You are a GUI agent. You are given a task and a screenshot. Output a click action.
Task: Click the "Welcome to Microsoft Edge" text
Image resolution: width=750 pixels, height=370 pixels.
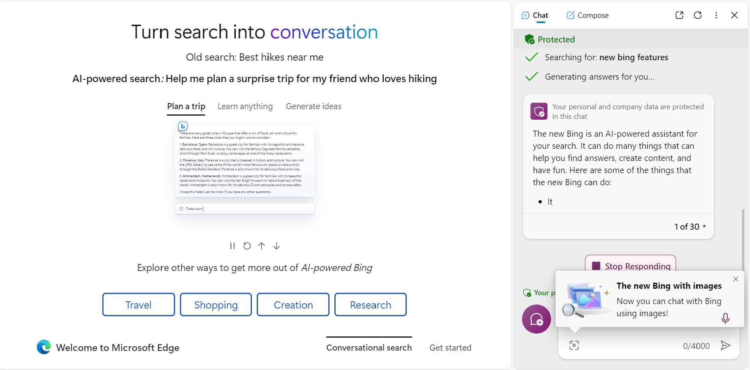[x=118, y=348]
